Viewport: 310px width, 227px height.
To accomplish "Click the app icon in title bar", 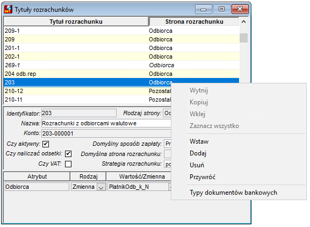I will click(x=8, y=9).
